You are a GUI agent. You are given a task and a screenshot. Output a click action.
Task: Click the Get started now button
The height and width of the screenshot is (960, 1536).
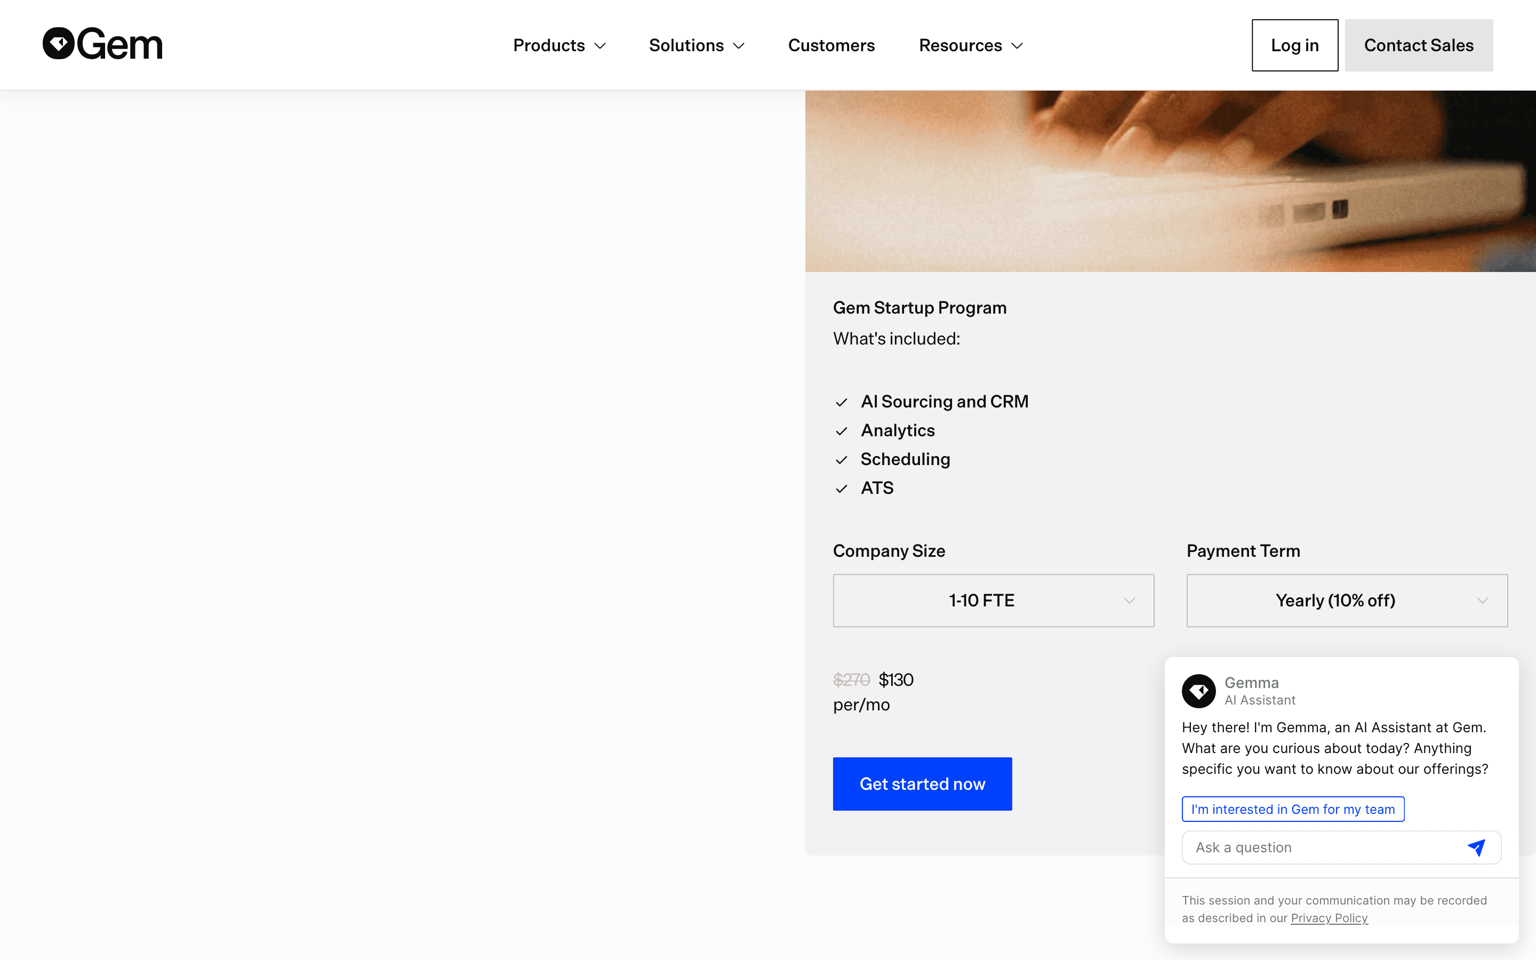922,783
